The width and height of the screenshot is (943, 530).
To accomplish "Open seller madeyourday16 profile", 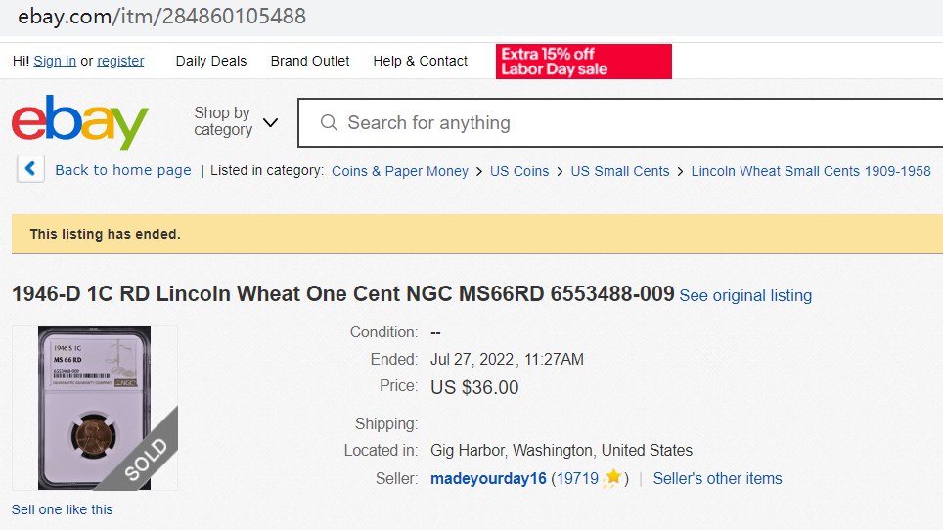I will click(488, 478).
